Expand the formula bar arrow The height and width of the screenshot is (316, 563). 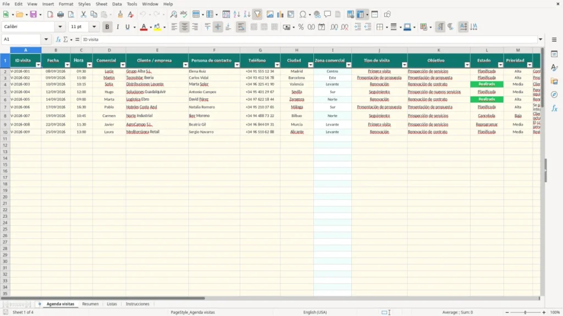point(540,39)
